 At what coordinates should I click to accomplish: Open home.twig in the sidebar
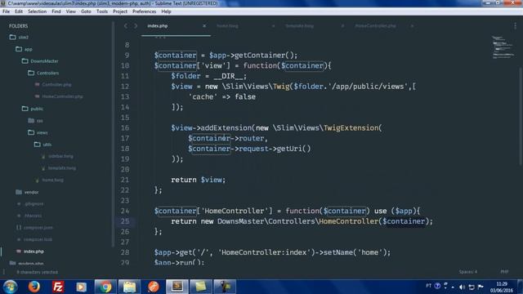pyautogui.click(x=52, y=180)
